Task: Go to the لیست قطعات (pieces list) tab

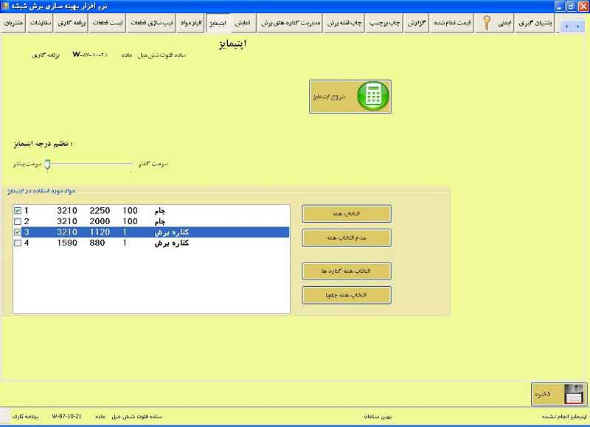Action: click(x=108, y=24)
